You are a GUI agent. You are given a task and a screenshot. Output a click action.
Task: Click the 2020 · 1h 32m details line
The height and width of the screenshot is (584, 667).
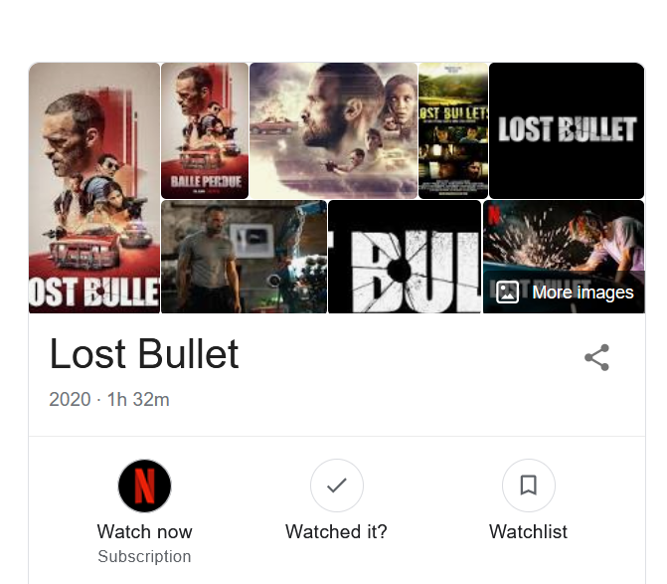[109, 400]
